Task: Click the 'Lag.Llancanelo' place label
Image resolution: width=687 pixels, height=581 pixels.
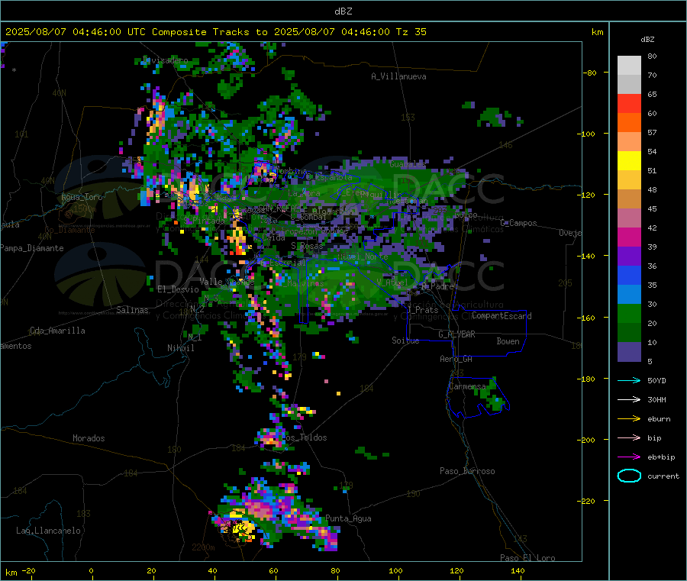Action: pyautogui.click(x=48, y=531)
